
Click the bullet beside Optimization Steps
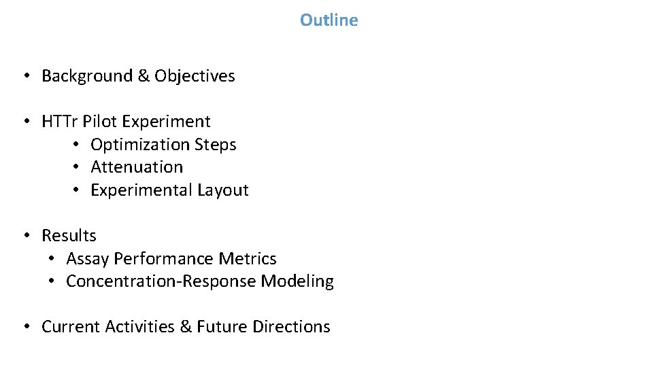76,144
